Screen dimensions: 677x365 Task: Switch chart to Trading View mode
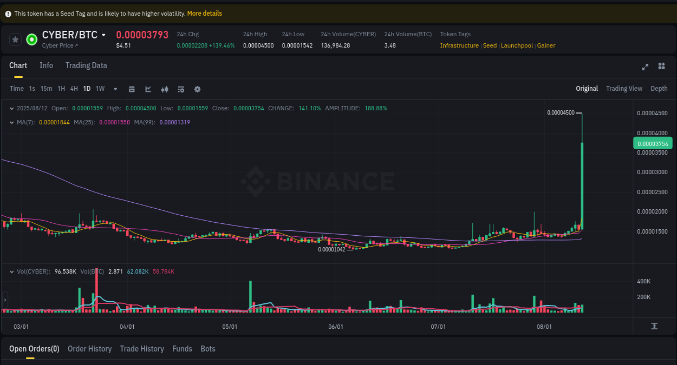(x=624, y=88)
